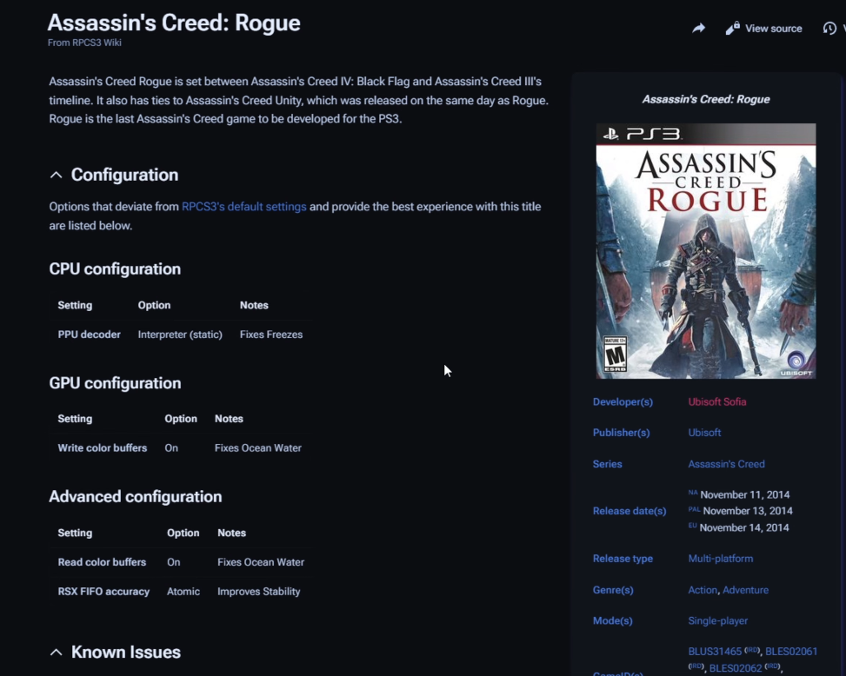Click the Genre(s) label in infobox
Screen dimensions: 846x676
coord(613,590)
